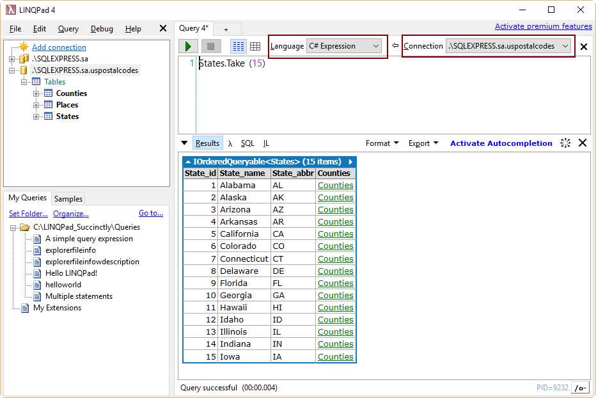
Task: Collapse the .\SQLEXPRESS.sa.uspostalcodes connection node
Action: pyautogui.click(x=12, y=70)
